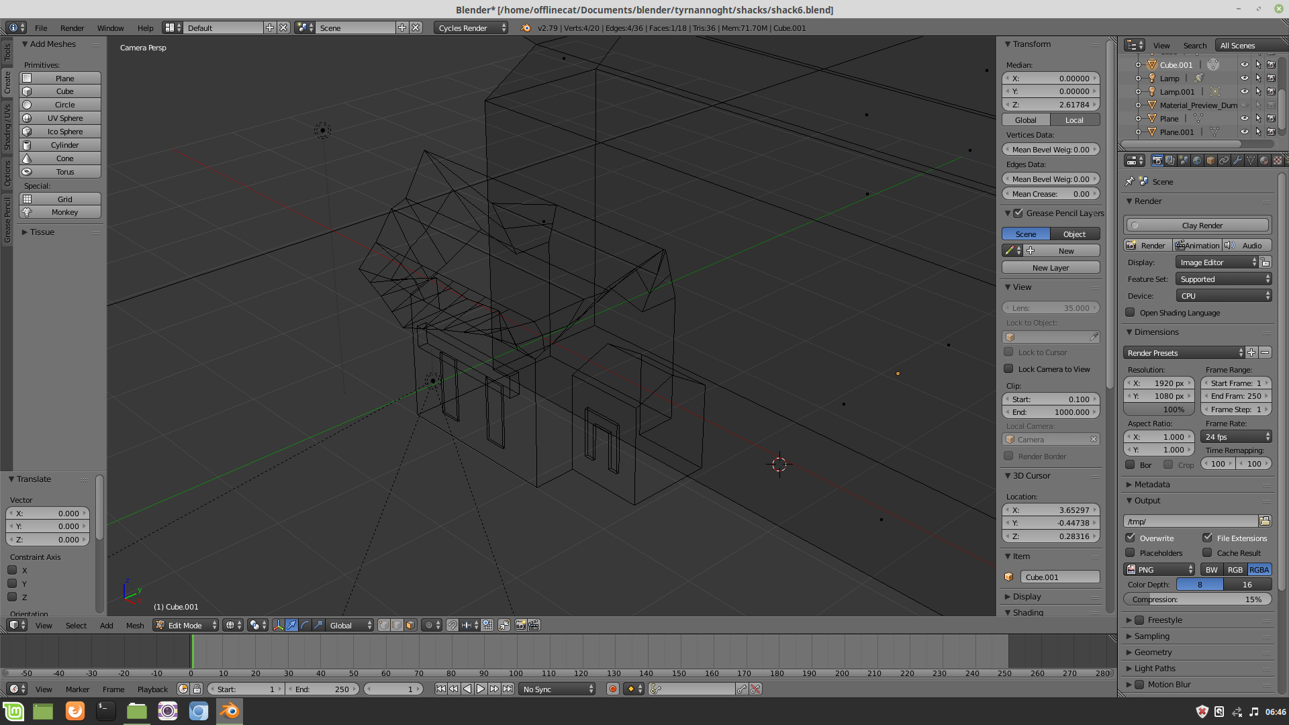Open the World properties tab icon
The width and height of the screenshot is (1289, 725).
click(1197, 160)
